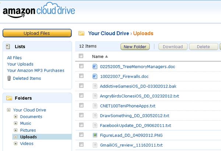Expand the Music folder node
This screenshot has width=221, height=151.
(15, 123)
